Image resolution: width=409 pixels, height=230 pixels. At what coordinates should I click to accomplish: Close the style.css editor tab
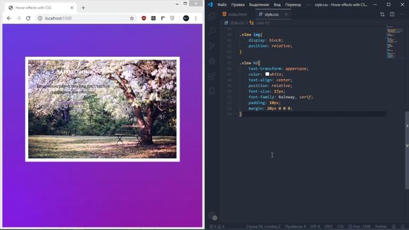coord(286,14)
